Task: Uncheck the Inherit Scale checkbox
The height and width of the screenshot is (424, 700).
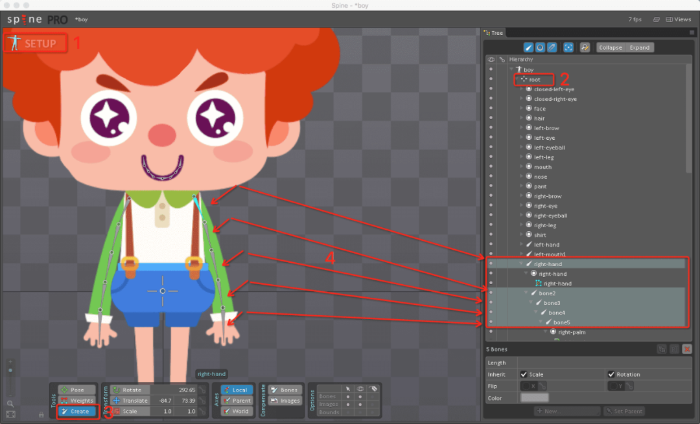Action: [524, 375]
